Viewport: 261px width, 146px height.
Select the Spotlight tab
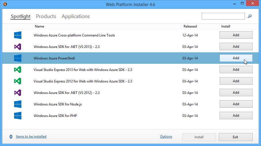[x=20, y=16]
